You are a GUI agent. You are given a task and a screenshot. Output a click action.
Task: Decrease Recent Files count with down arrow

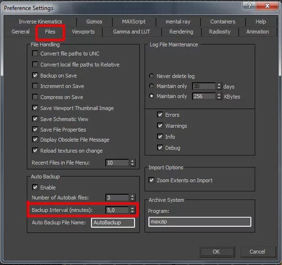pos(132,165)
